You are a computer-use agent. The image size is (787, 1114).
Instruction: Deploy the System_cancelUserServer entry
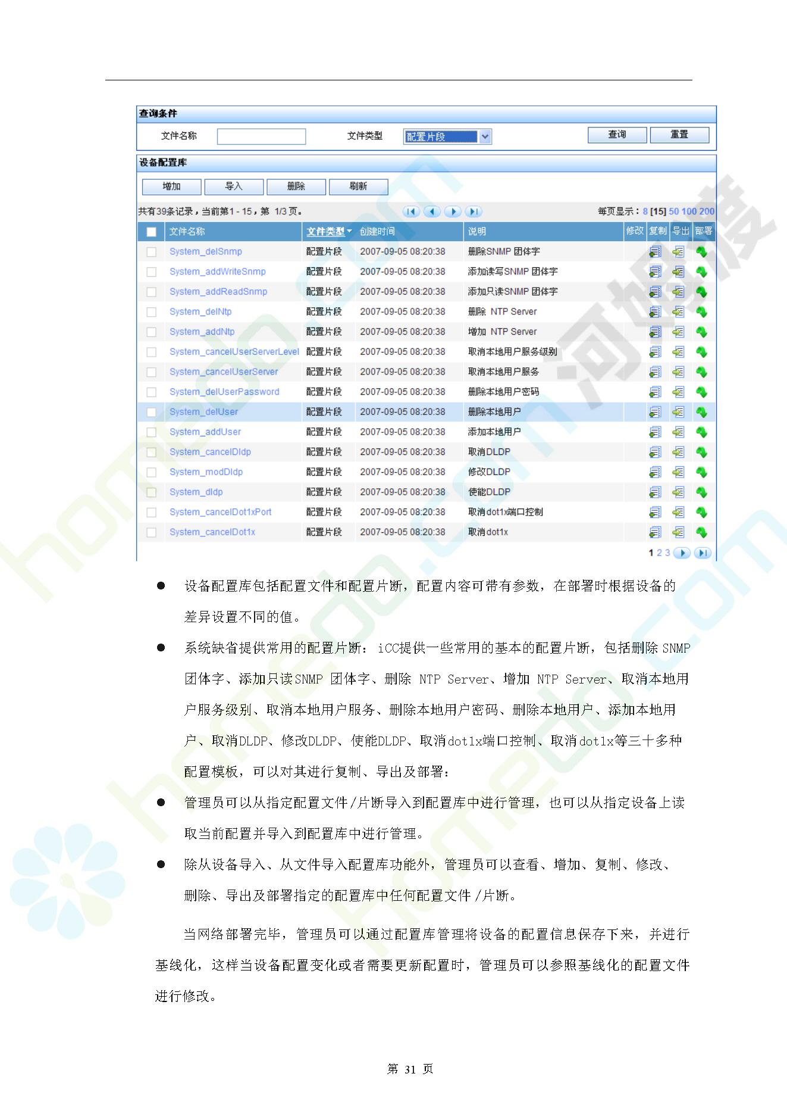pyautogui.click(x=702, y=372)
